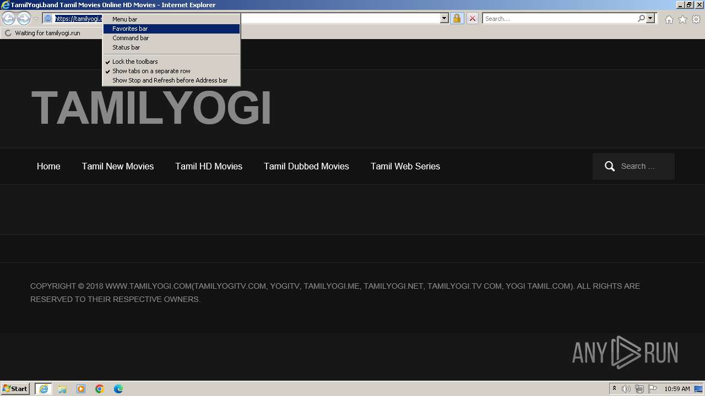Enable the Command bar option

point(171,38)
